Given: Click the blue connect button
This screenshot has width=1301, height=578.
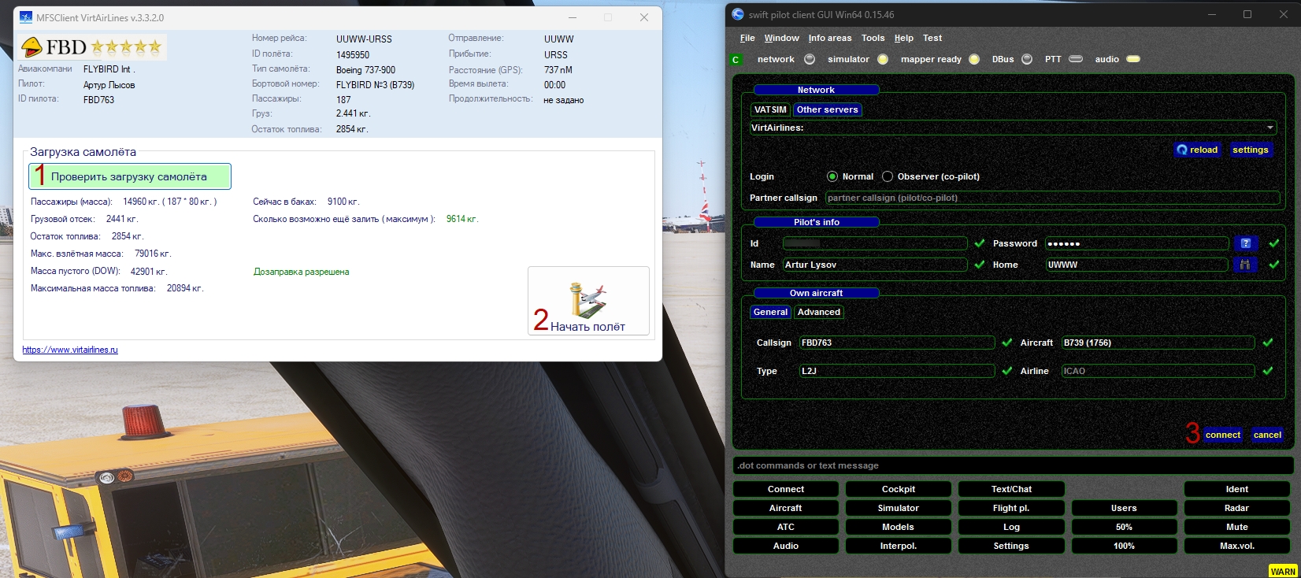Looking at the screenshot, I should 1223,435.
